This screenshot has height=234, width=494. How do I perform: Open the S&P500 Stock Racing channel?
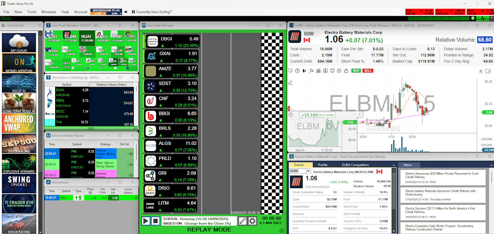19,143
